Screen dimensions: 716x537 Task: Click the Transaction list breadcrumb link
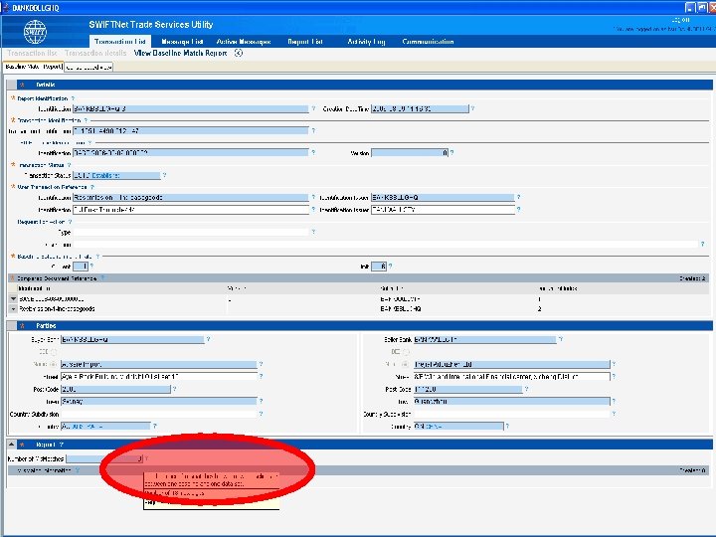click(32, 53)
